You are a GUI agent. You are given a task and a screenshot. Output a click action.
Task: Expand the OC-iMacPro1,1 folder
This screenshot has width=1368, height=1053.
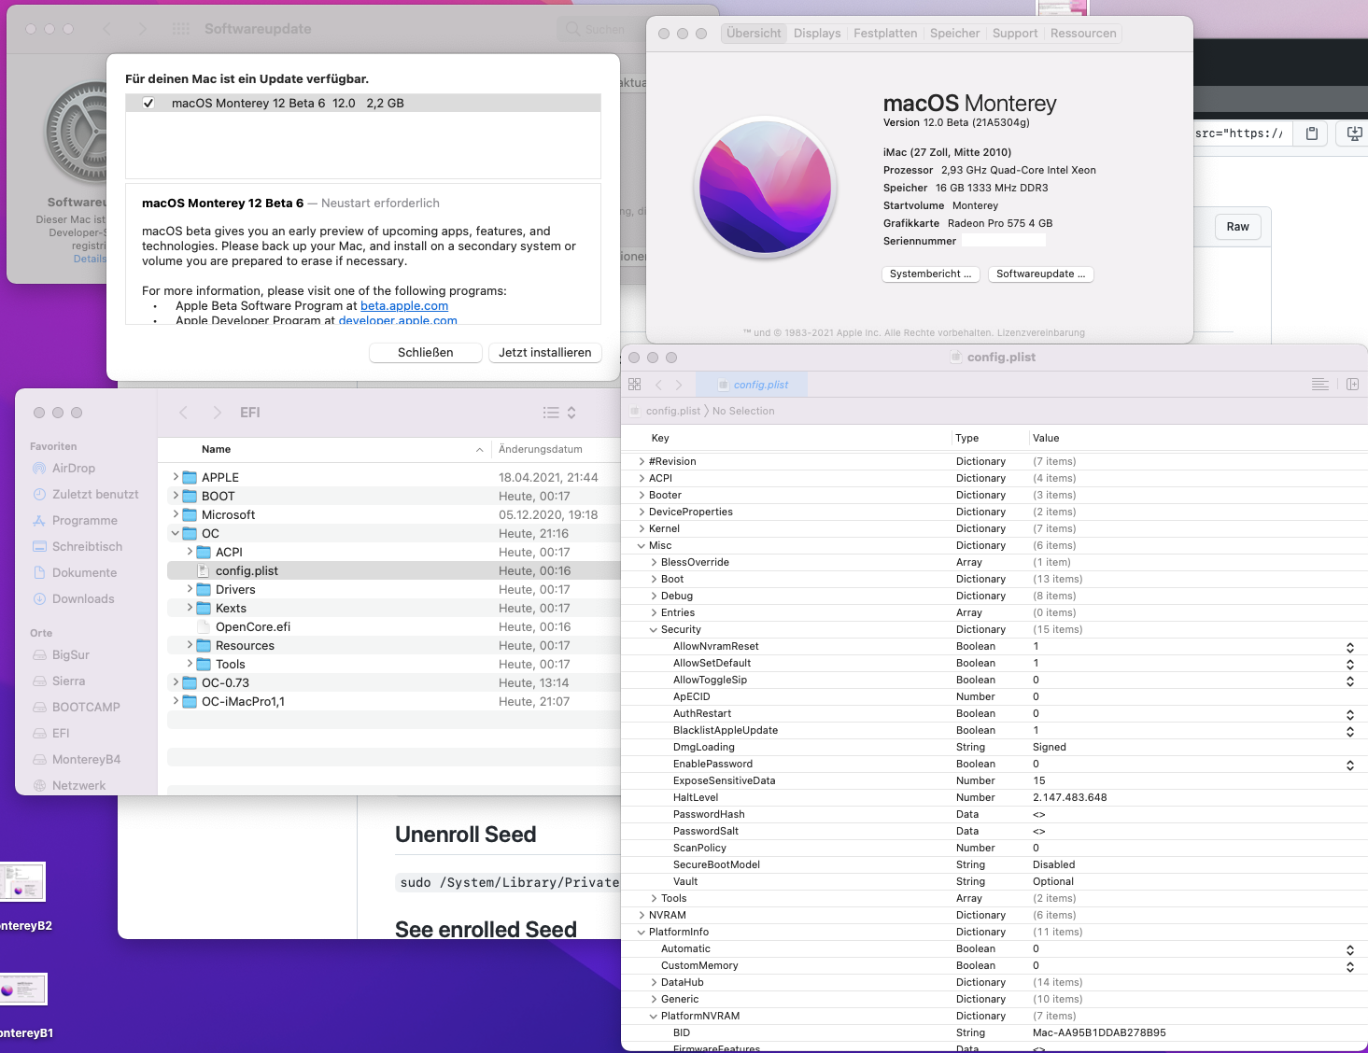tap(176, 701)
